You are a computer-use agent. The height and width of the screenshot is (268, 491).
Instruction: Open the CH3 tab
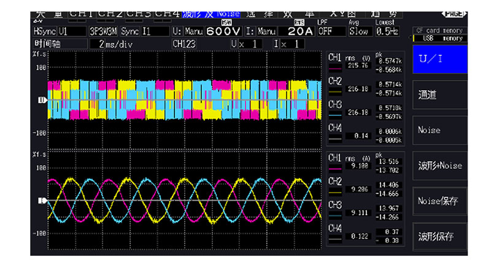[139, 14]
